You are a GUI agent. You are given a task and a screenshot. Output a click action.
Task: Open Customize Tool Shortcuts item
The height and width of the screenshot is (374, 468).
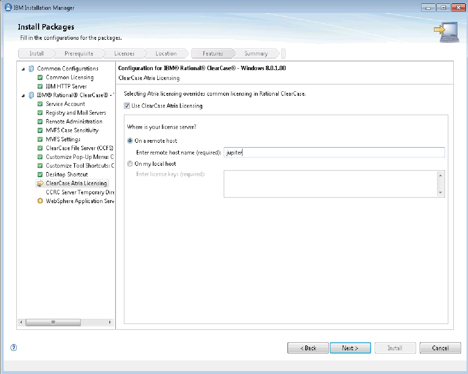[80, 166]
